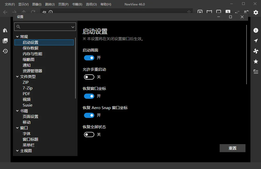Open the 图像(I) menu

[x=37, y=4]
